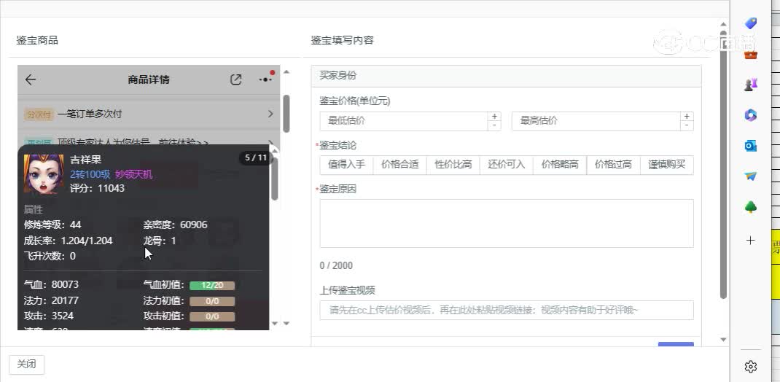
Task: Open the three-dot more menu in header
Action: 265,79
